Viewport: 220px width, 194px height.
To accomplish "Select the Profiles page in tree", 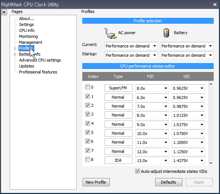I will 26,48.
